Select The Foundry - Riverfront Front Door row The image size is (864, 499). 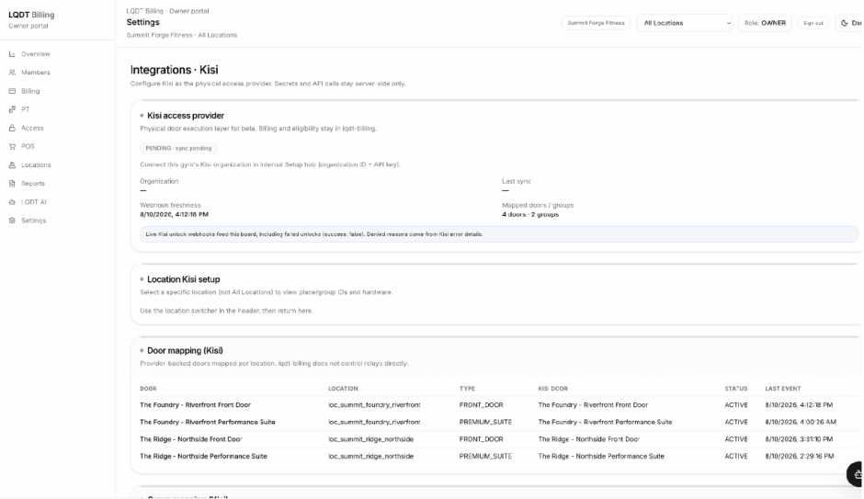coord(496,405)
